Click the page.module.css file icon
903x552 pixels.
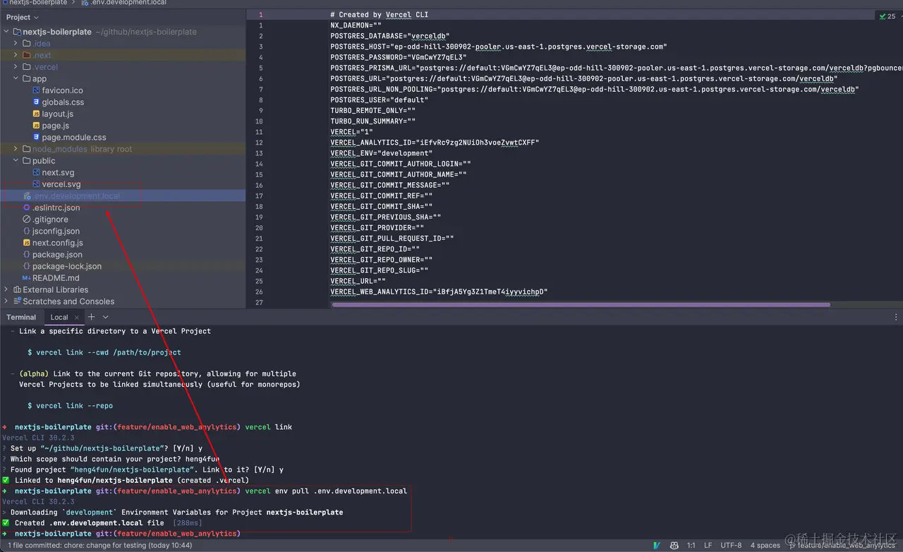coord(36,137)
